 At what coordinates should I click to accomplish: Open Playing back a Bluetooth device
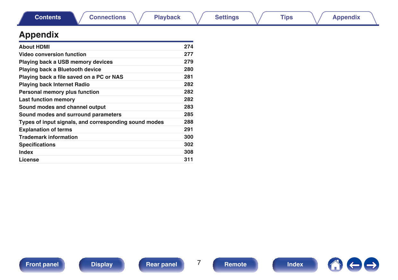coord(60,70)
